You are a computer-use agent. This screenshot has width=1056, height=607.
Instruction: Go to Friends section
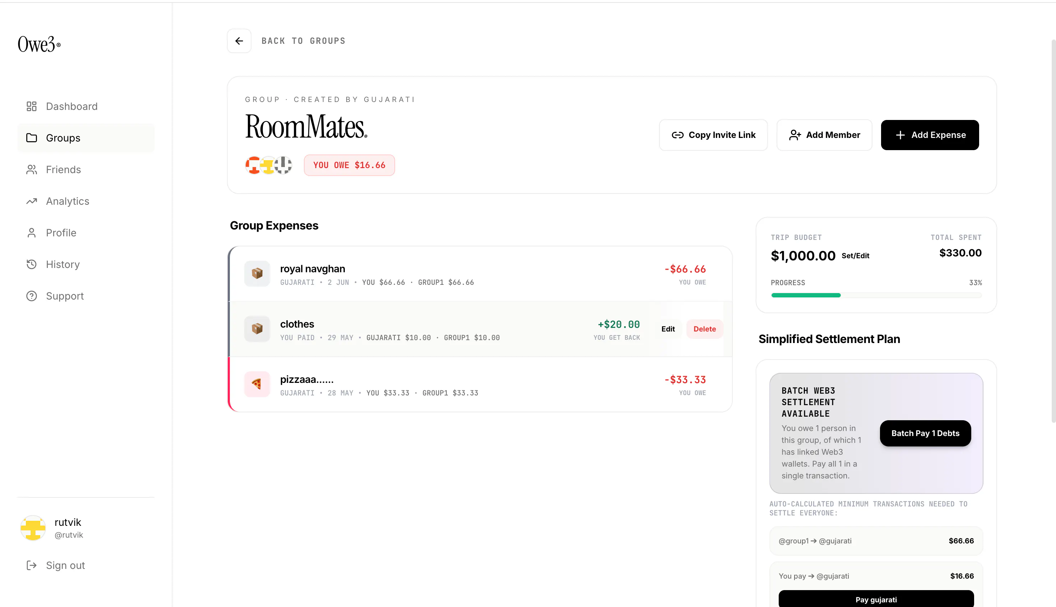click(86, 170)
